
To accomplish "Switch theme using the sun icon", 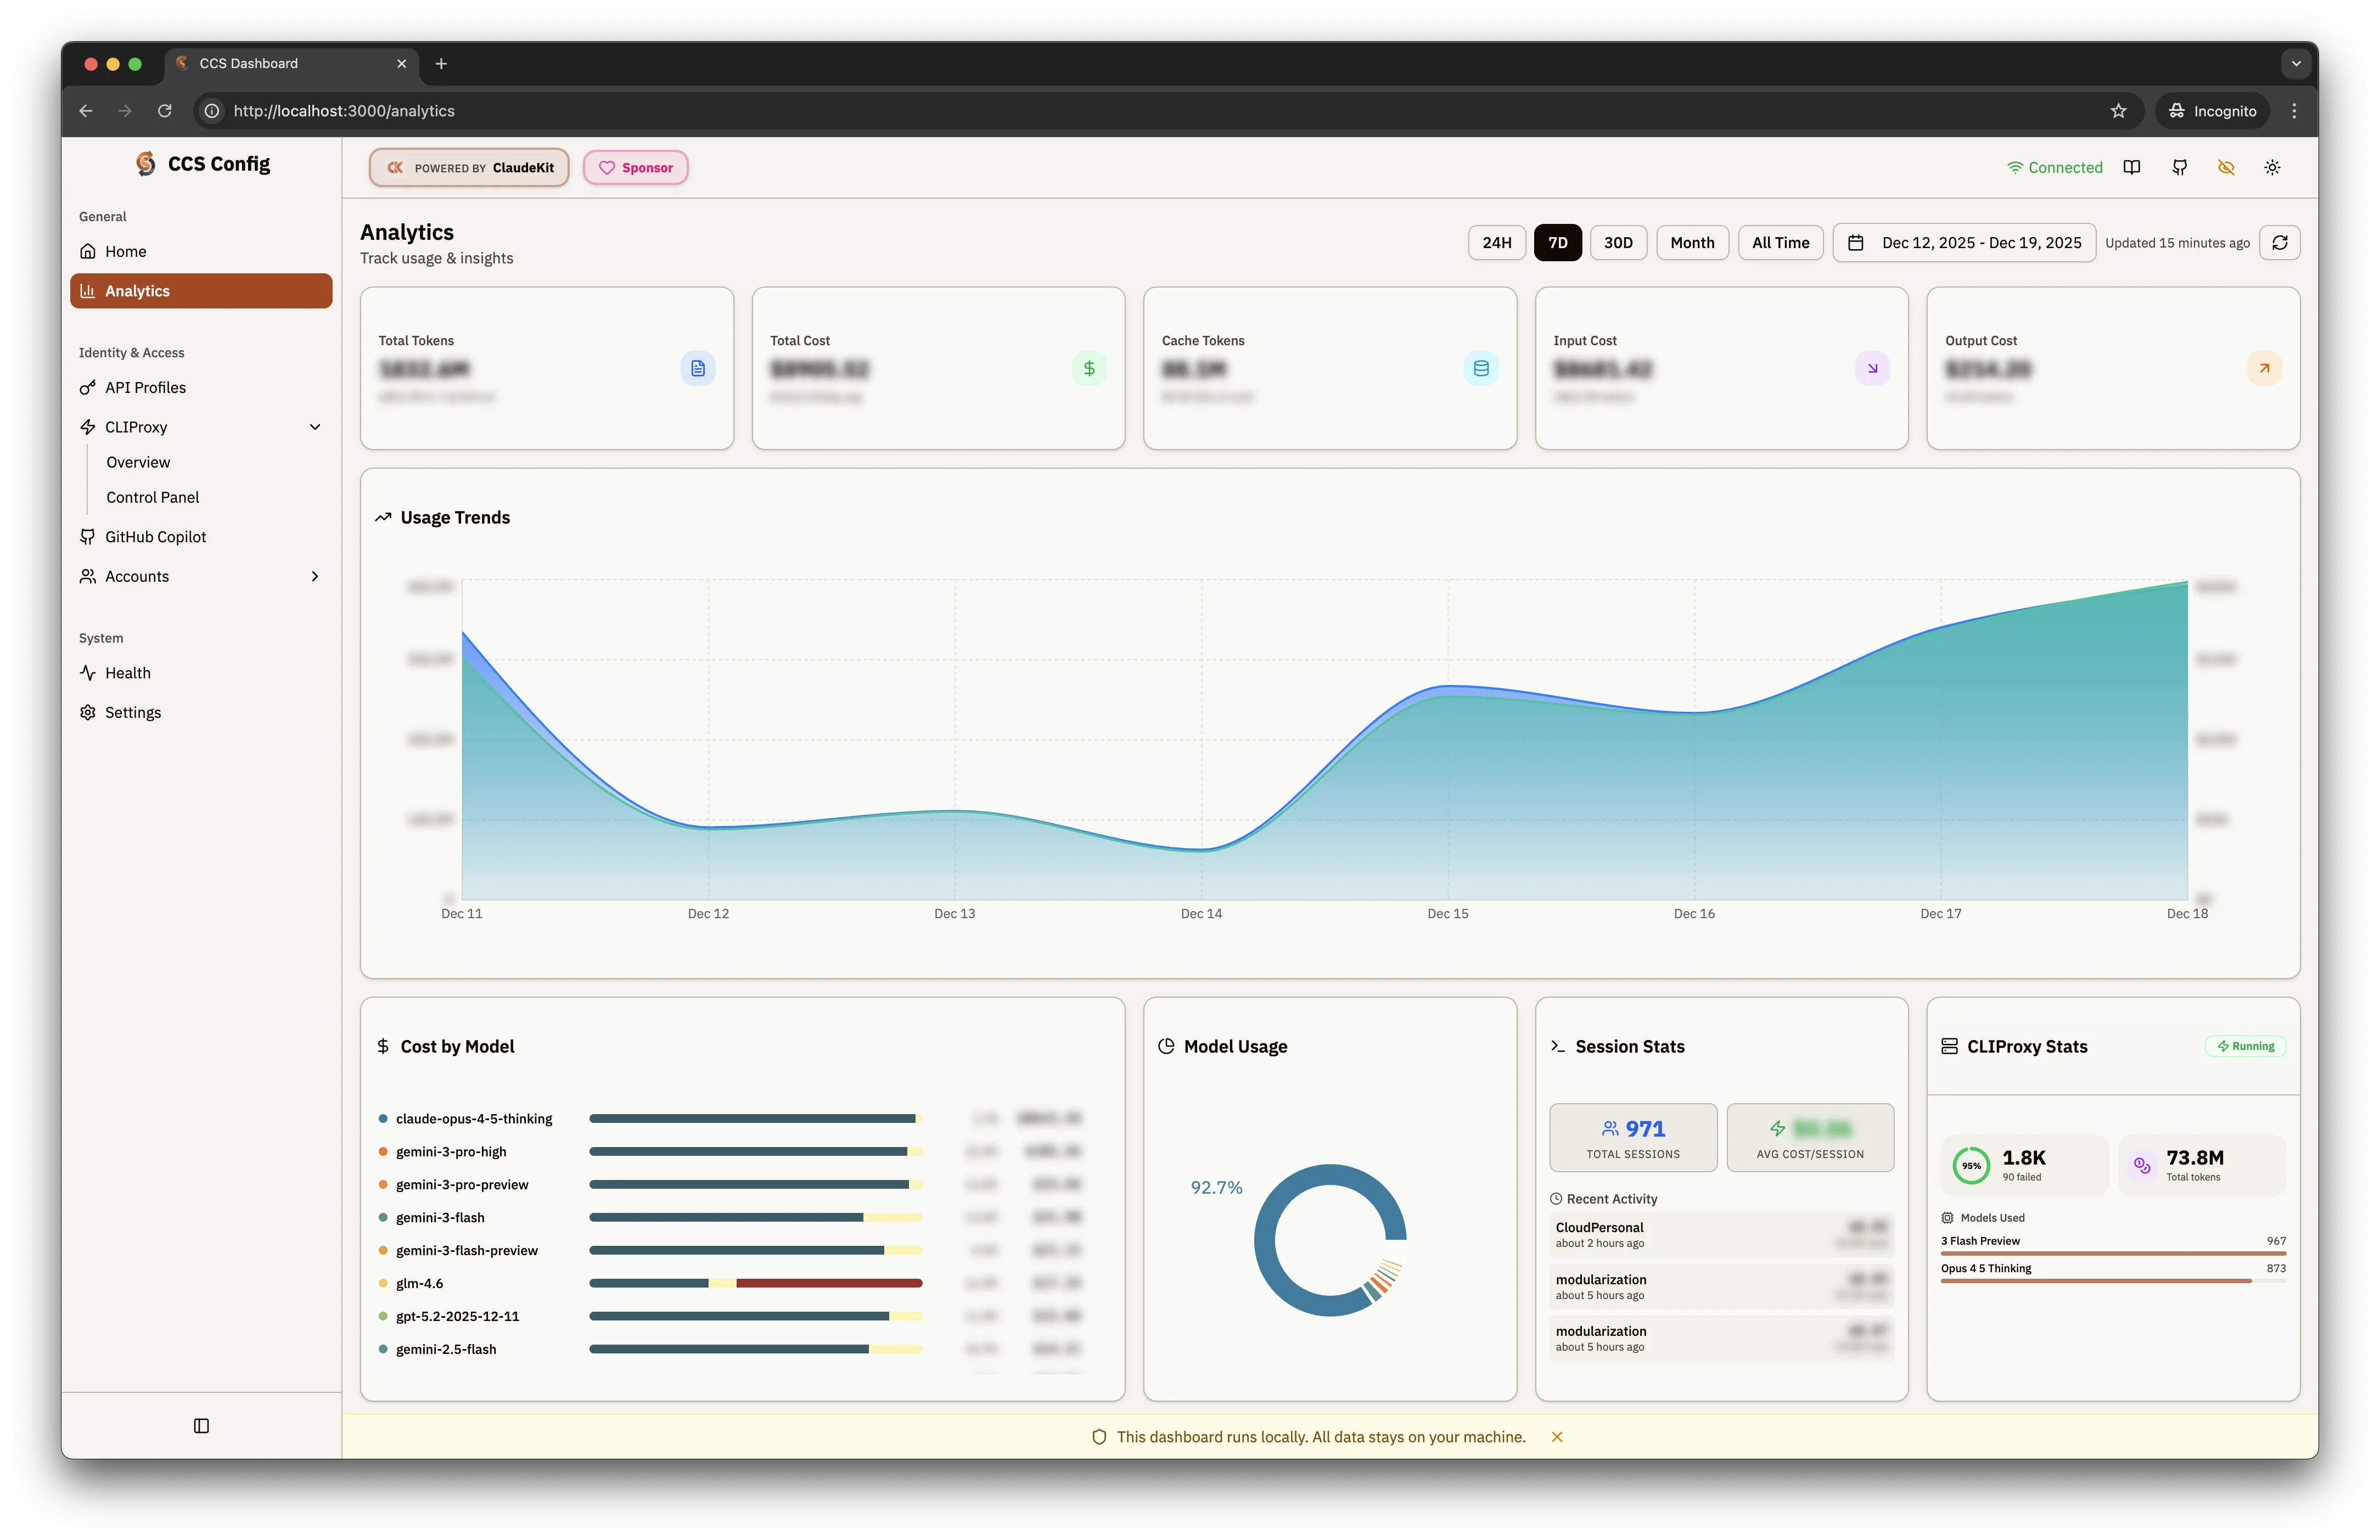I will pyautogui.click(x=2272, y=167).
